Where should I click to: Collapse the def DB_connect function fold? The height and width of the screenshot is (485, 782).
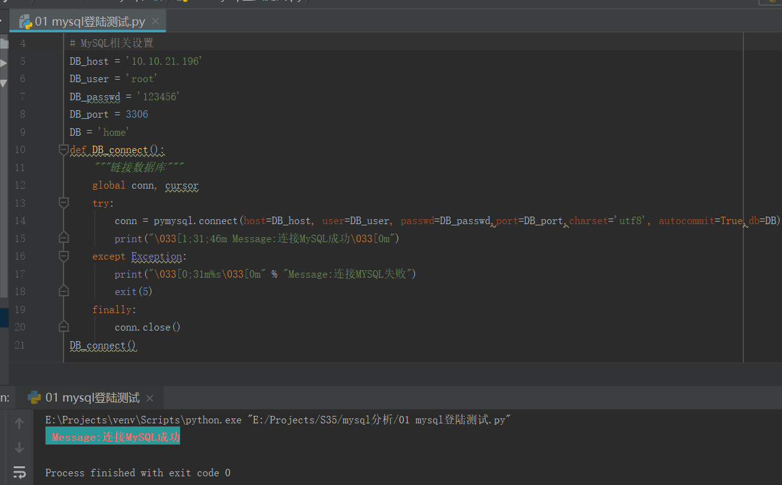pyautogui.click(x=63, y=150)
